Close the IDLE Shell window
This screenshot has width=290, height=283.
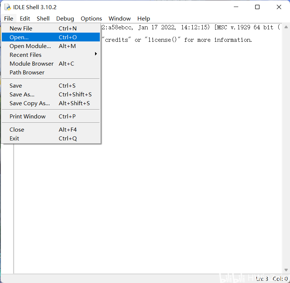(x=279, y=7)
